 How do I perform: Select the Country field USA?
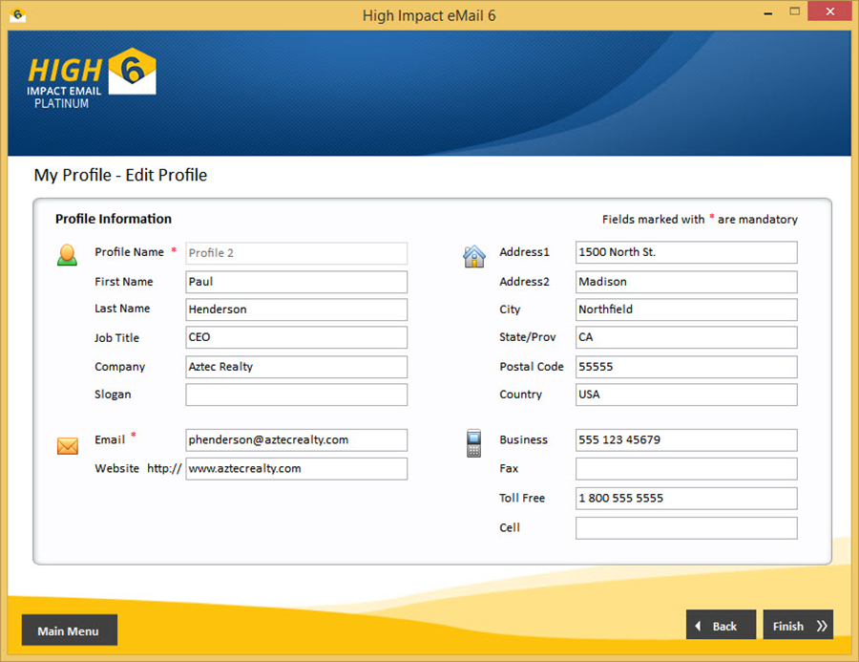tap(686, 395)
